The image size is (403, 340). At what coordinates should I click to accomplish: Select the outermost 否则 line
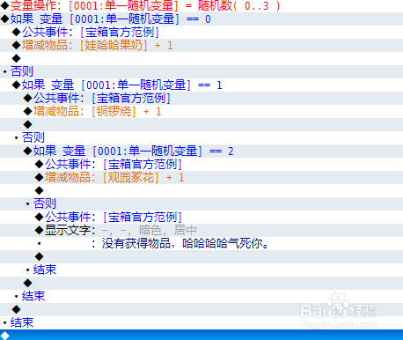pos(201,72)
